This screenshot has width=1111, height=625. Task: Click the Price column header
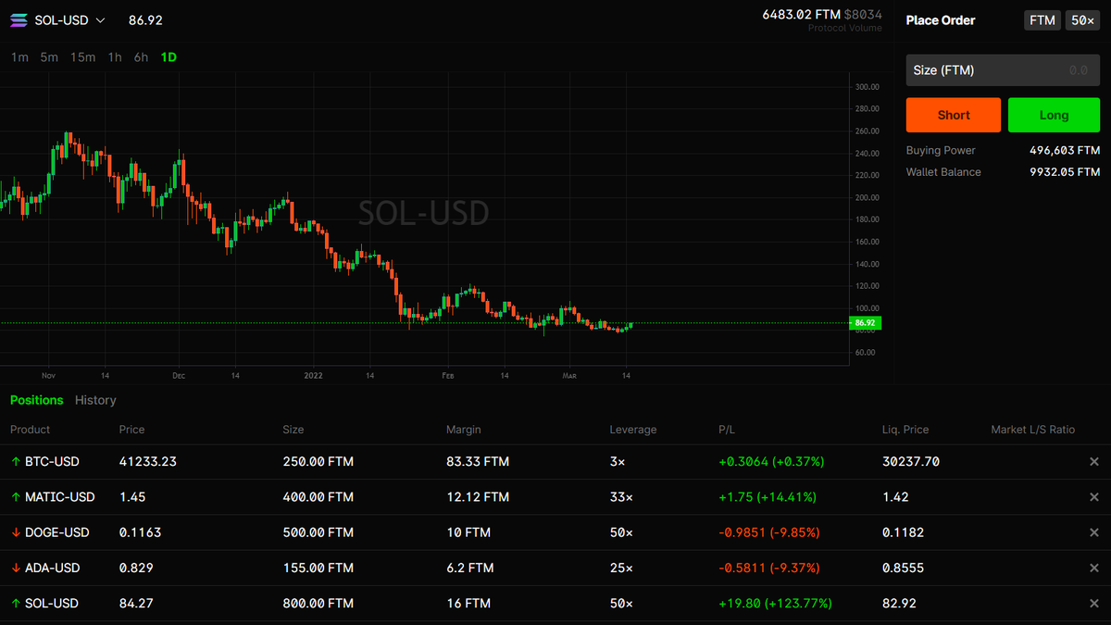[132, 430]
